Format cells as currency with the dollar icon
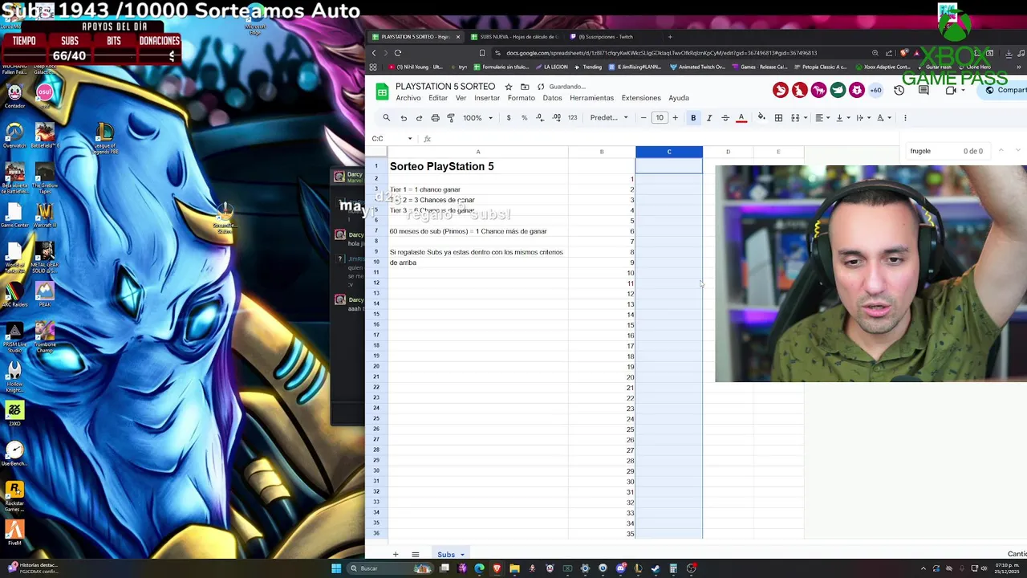Viewport: 1027px width, 578px height. [x=509, y=118]
